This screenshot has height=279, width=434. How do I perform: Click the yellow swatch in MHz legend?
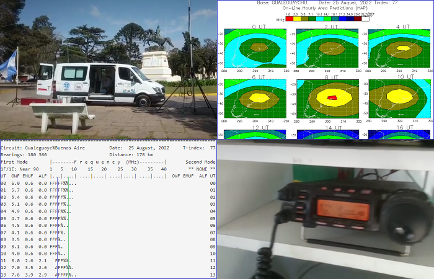[x=298, y=19]
